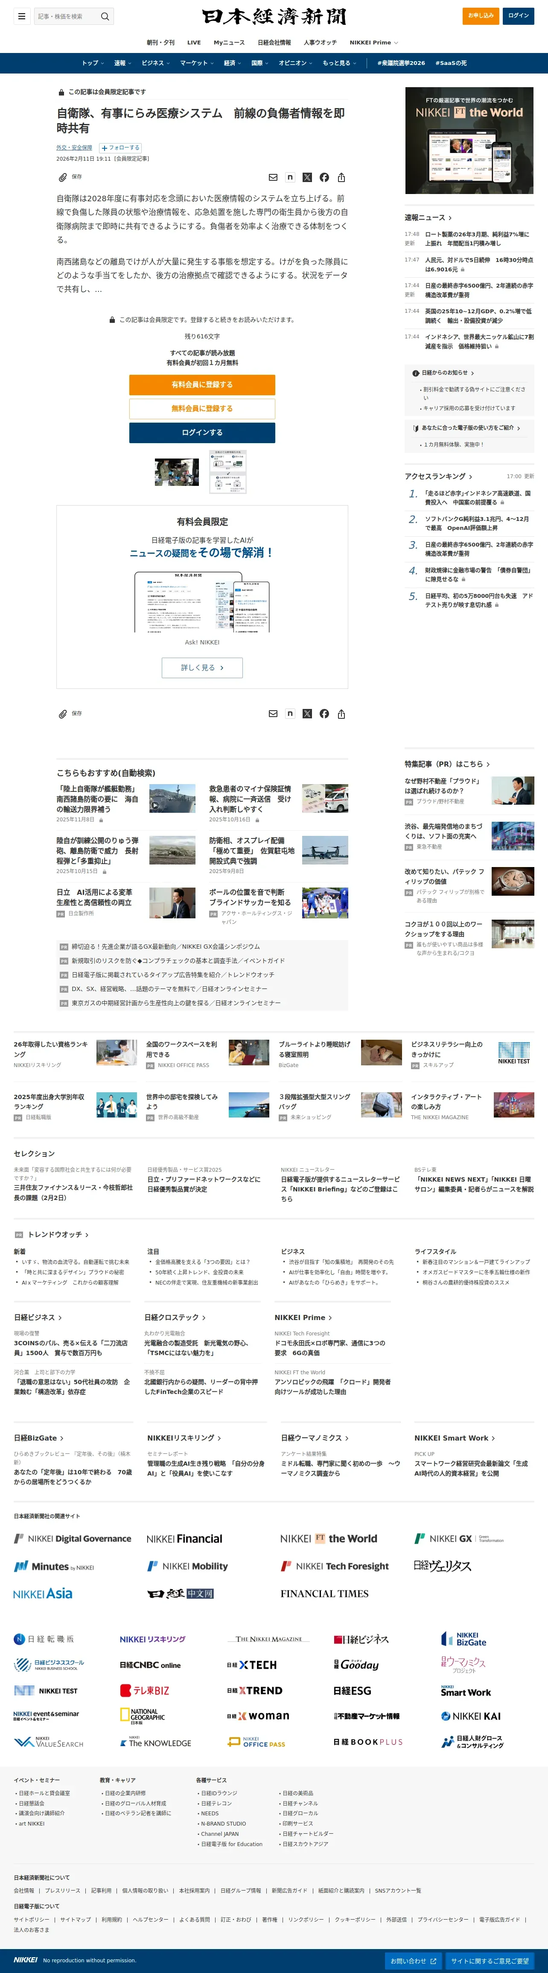Viewport: 548px width, 1973px height.
Task: Expand the NIKKEI Prime dropdown
Action: coord(373,43)
